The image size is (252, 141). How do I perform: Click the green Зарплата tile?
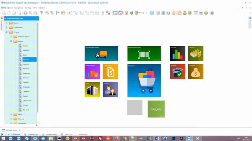[156, 109]
